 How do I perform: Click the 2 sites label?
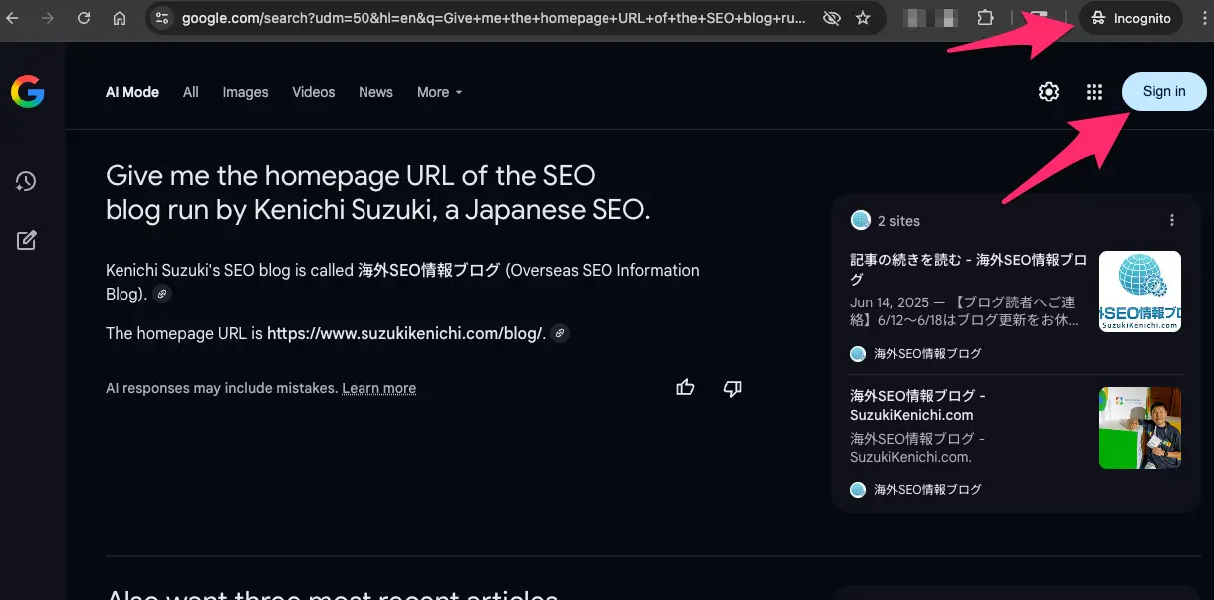coord(899,221)
